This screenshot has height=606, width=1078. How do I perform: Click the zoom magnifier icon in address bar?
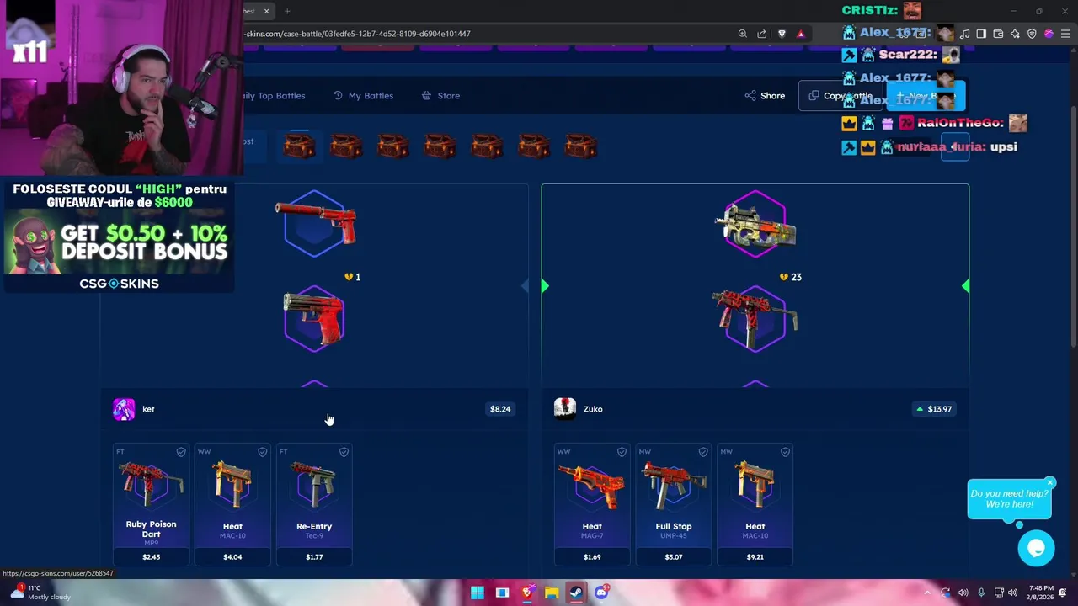click(742, 34)
